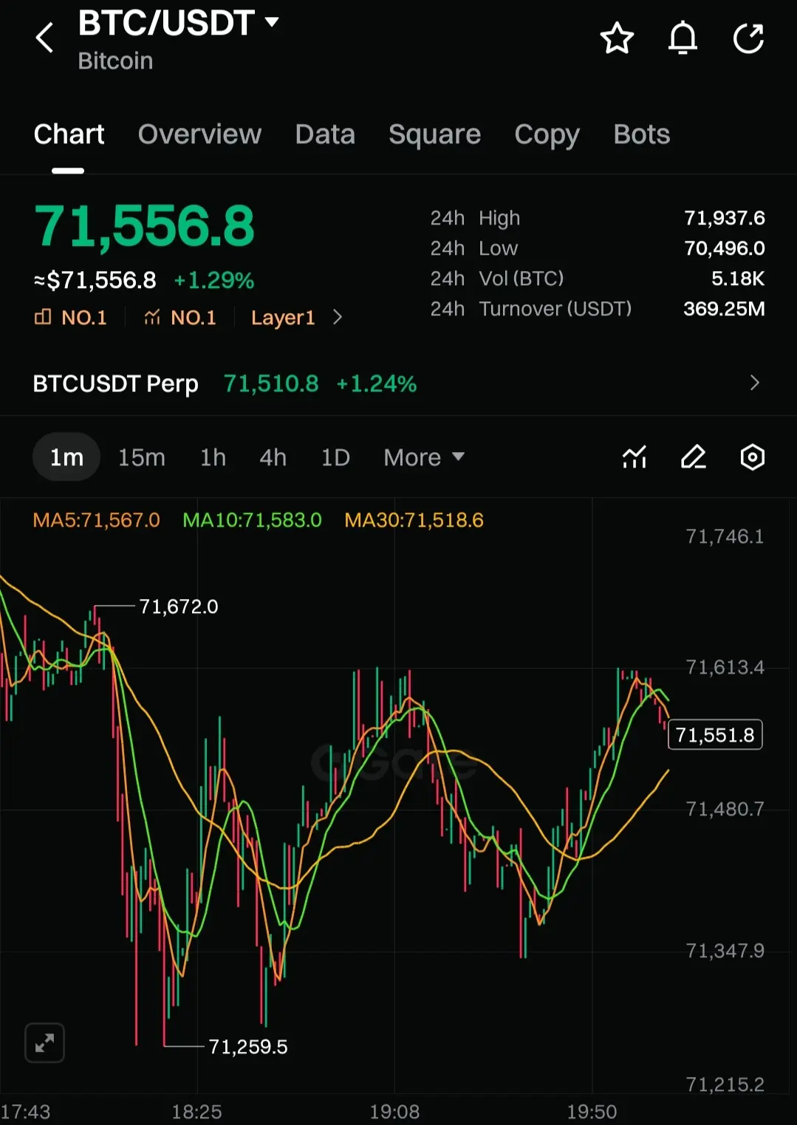797x1125 pixels.
Task: Open the Data tab
Action: tap(325, 134)
